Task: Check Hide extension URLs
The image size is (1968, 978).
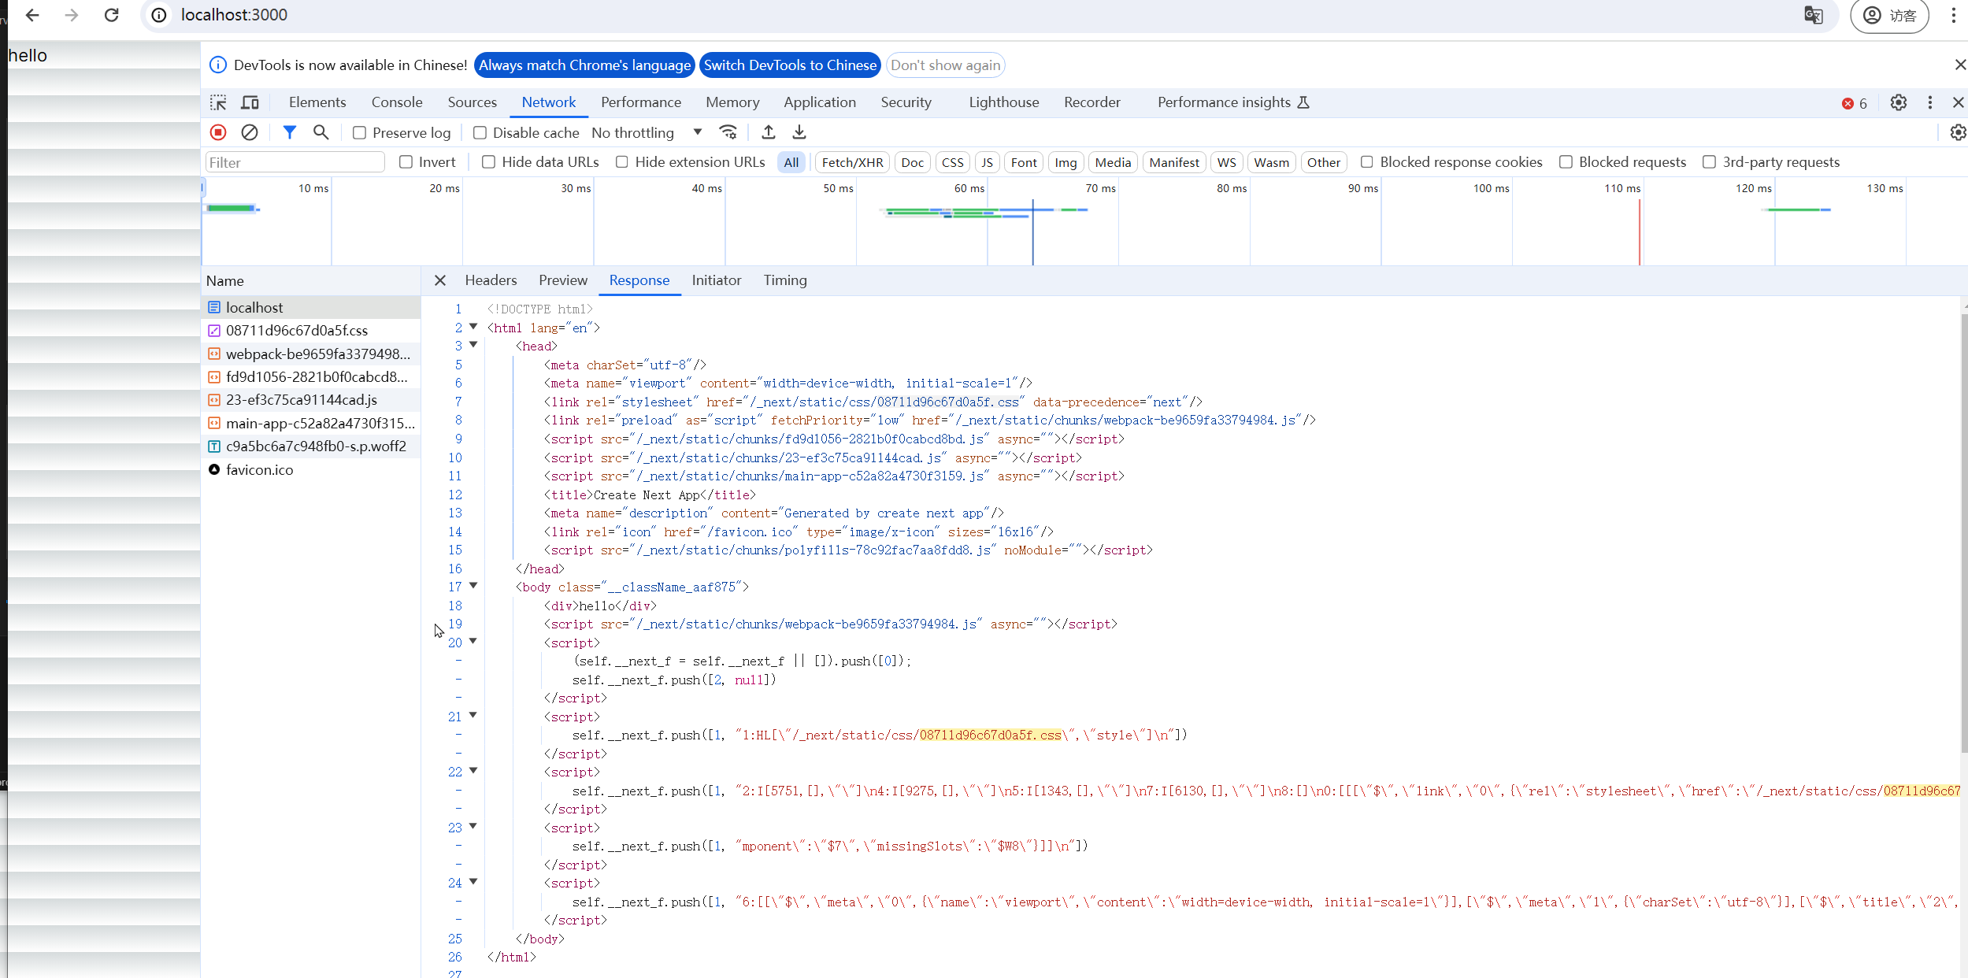Action: (622, 162)
